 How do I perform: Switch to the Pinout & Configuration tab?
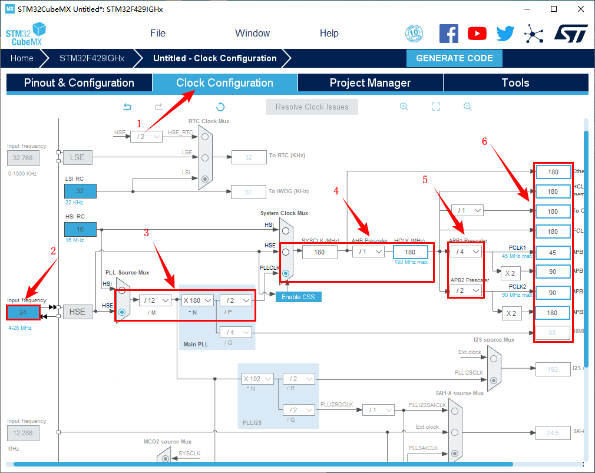tap(79, 83)
